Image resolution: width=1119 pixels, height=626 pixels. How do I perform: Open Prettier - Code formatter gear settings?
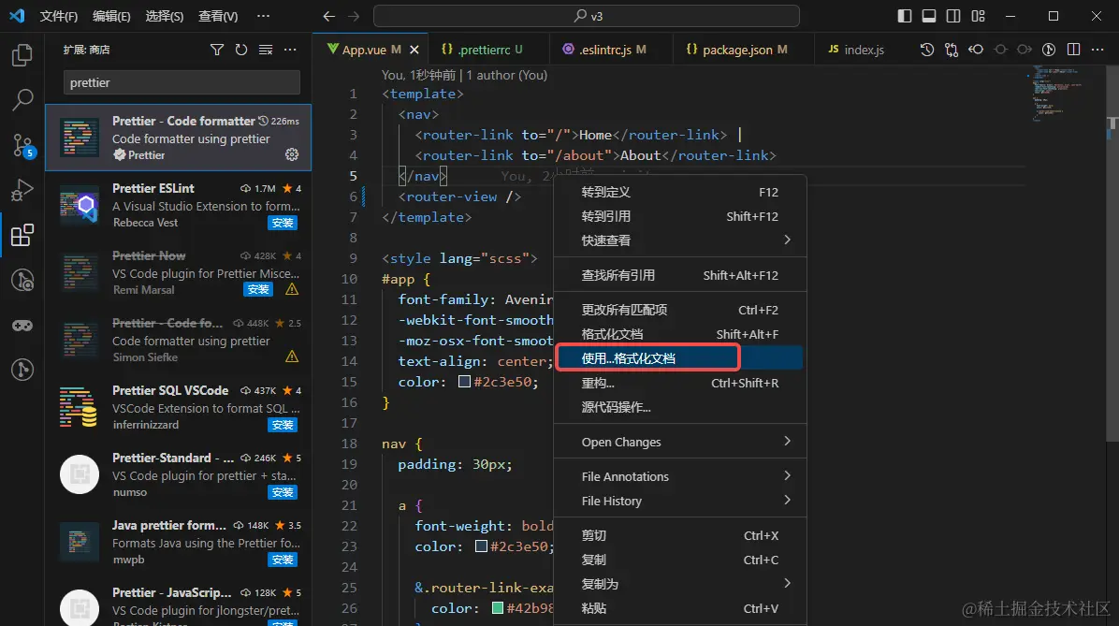click(x=292, y=154)
